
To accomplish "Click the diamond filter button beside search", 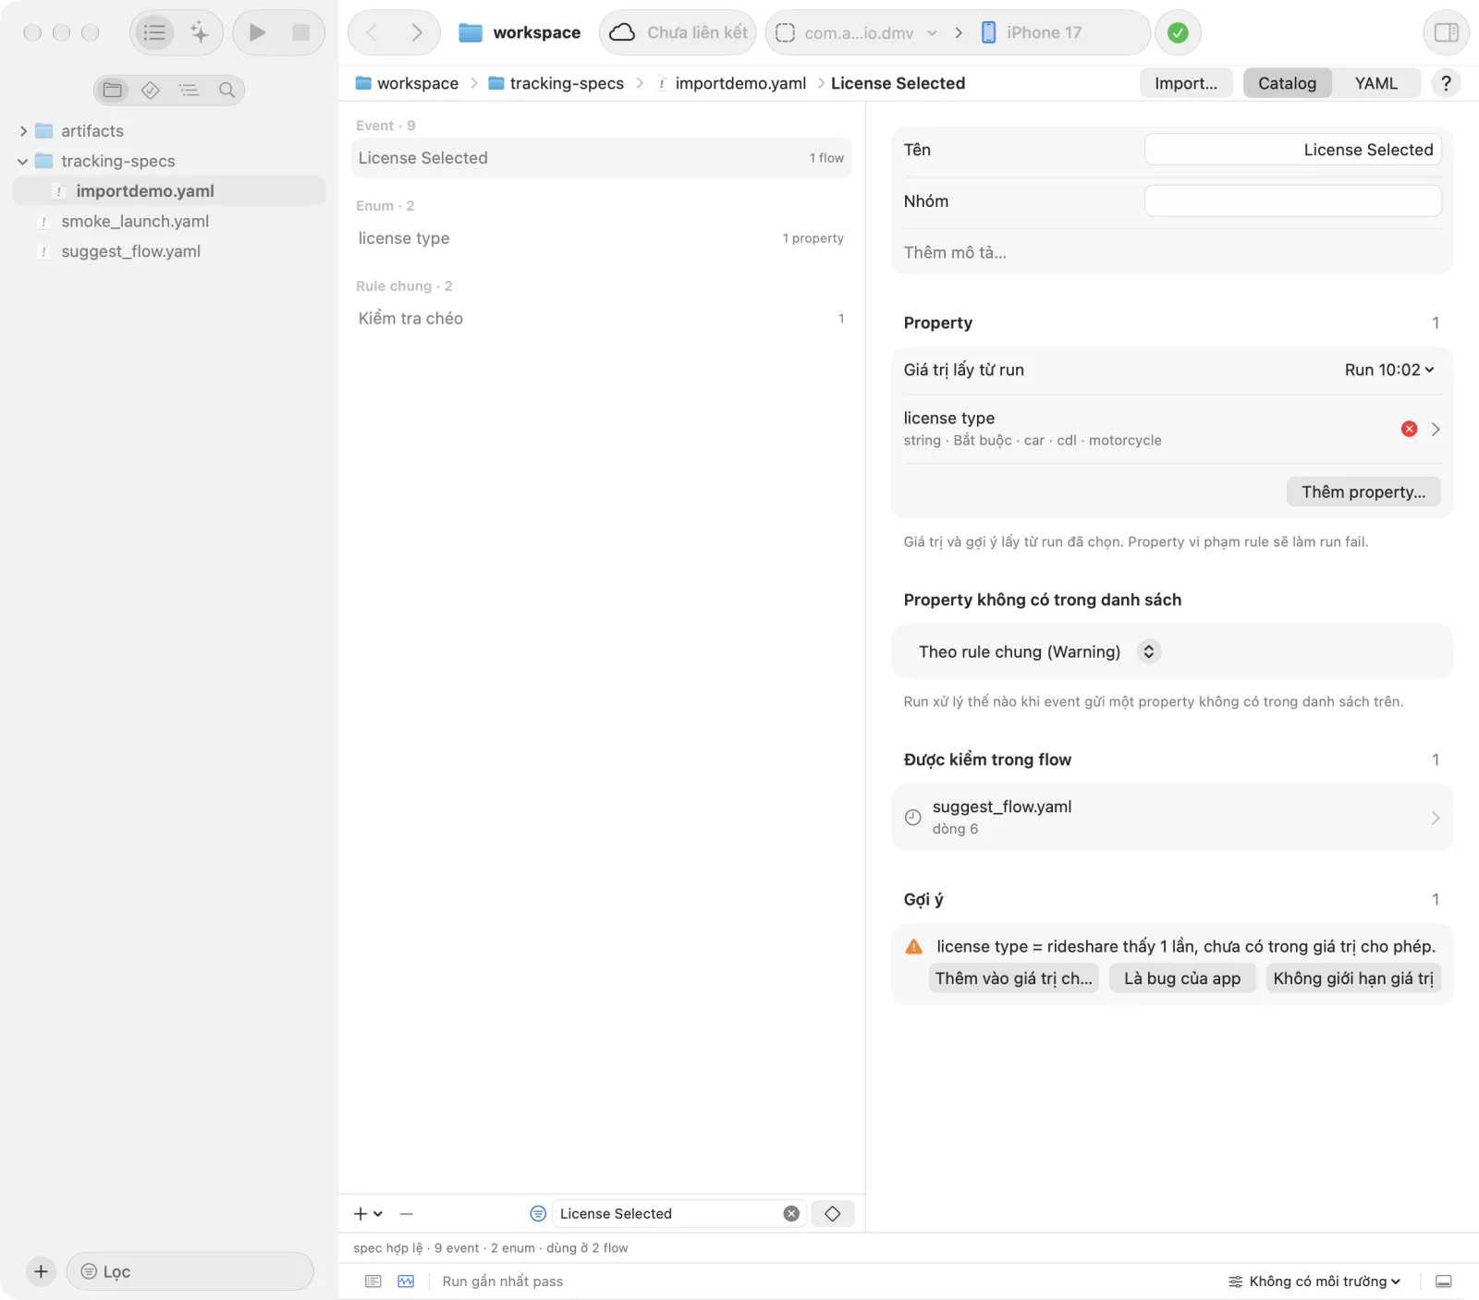I will pyautogui.click(x=832, y=1213).
